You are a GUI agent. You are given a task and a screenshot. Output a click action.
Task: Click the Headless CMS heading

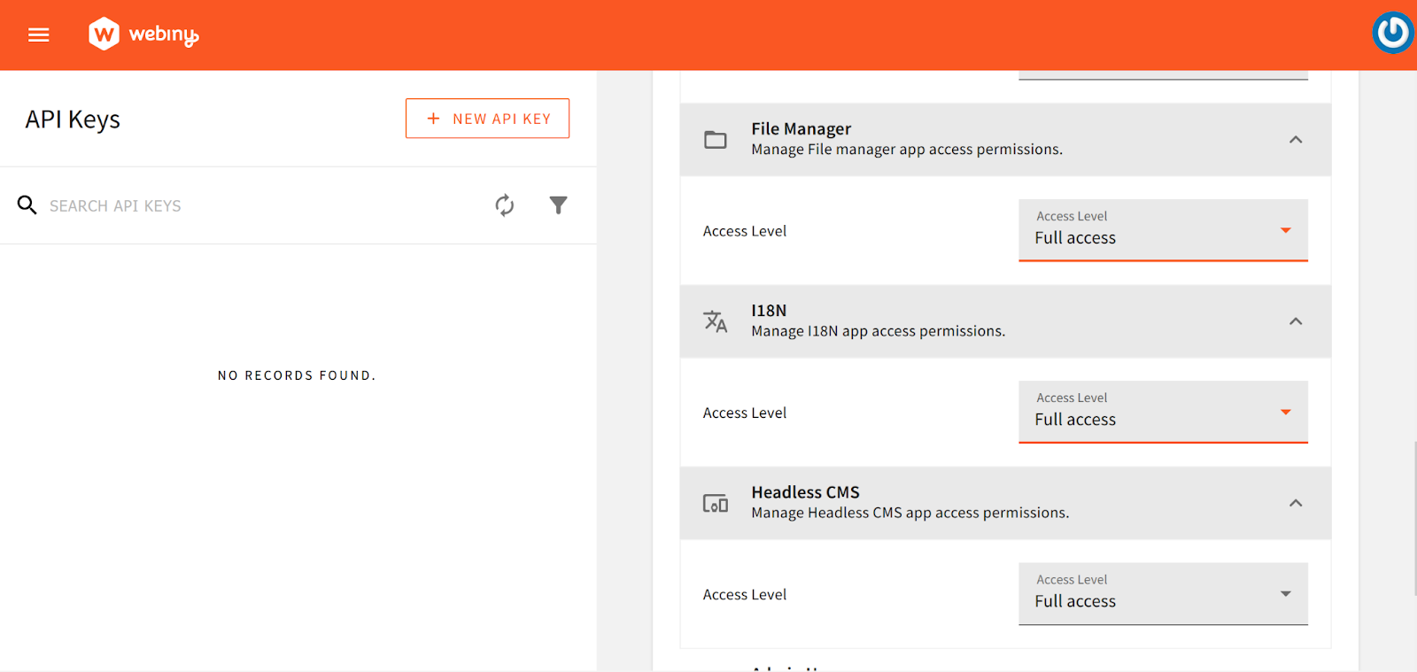click(805, 492)
